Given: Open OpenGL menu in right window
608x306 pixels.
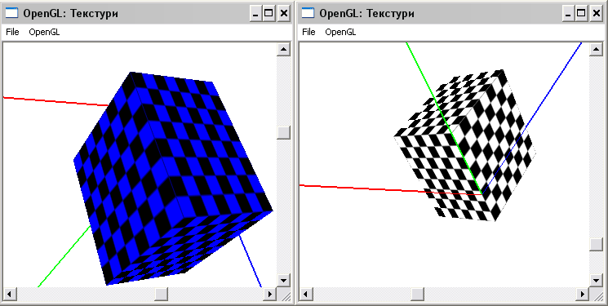Looking at the screenshot, I should 340,32.
